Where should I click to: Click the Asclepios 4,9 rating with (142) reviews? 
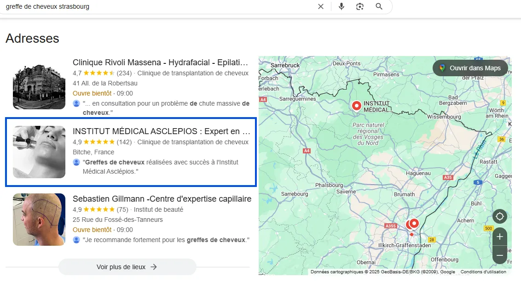tap(102, 142)
